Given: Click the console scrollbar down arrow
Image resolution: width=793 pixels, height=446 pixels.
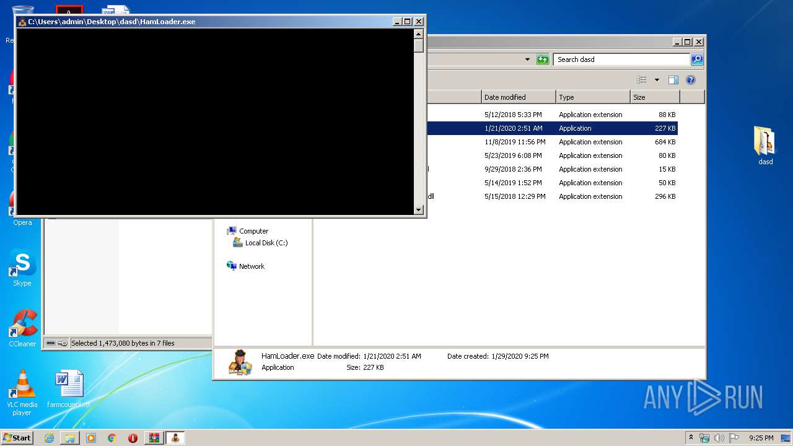Looking at the screenshot, I should coord(419,210).
